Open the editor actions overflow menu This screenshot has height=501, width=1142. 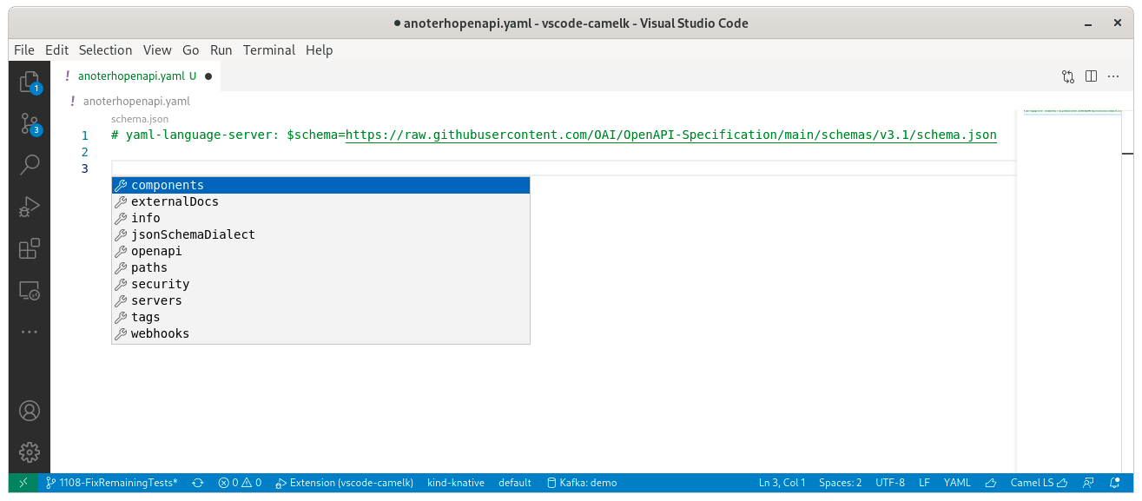(1113, 76)
